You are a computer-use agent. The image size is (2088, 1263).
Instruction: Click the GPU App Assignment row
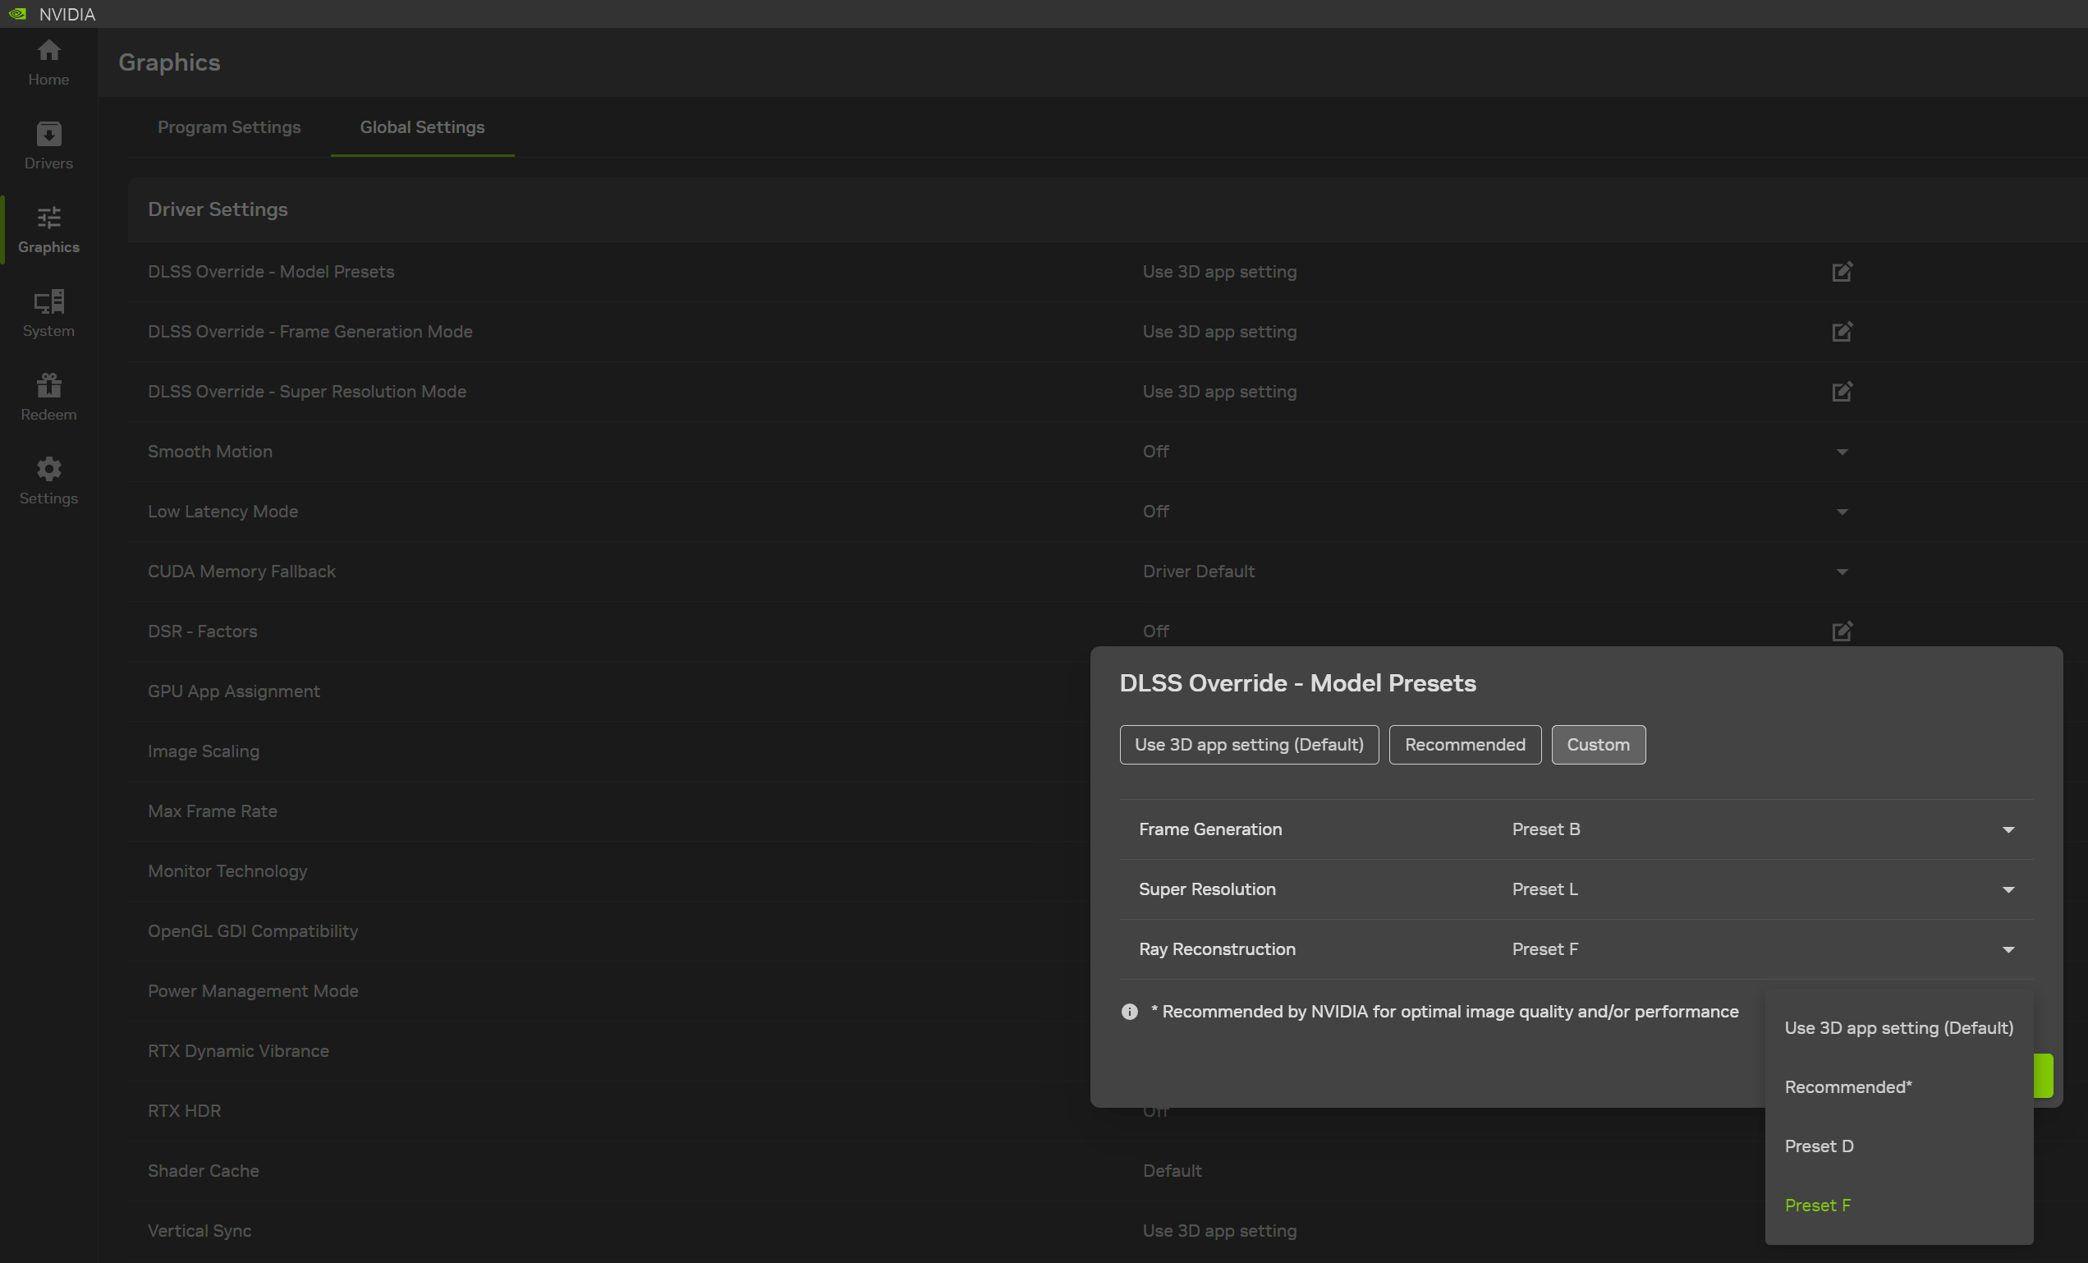[x=608, y=691]
